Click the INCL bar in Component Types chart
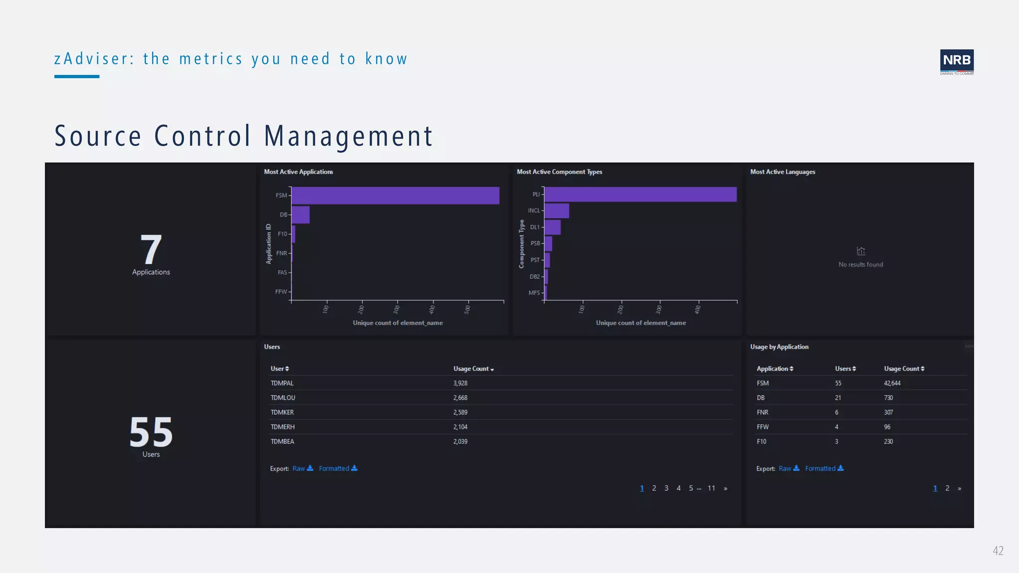 click(557, 211)
